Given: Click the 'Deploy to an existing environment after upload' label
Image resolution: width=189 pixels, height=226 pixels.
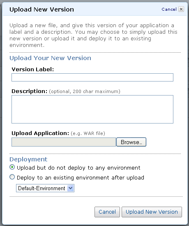Looking at the screenshot, I should tap(81, 178).
